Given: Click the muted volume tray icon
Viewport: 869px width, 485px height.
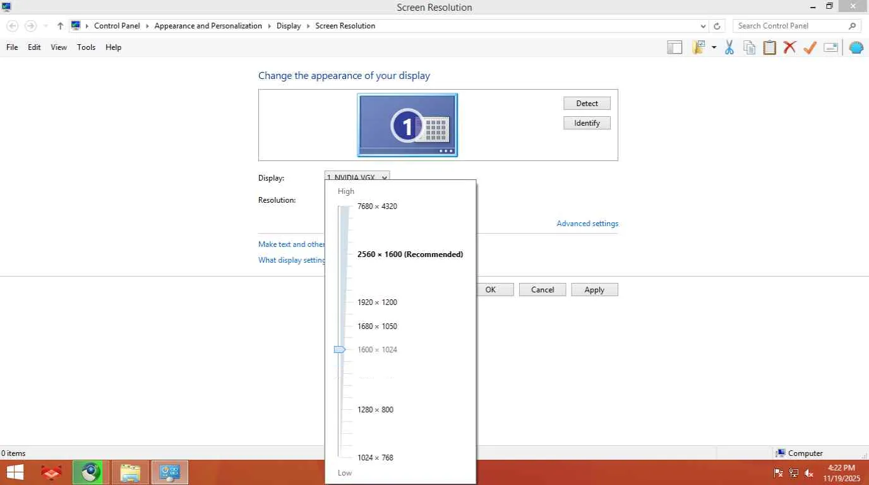Looking at the screenshot, I should tap(809, 473).
